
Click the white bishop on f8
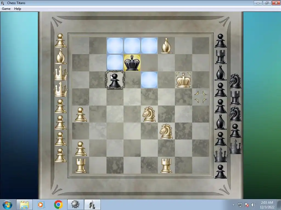tap(166, 46)
